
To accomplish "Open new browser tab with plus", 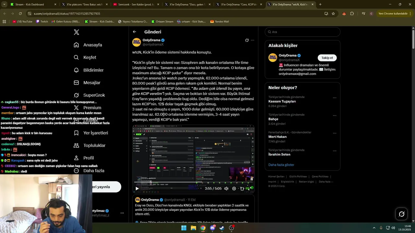I will 320,5.
